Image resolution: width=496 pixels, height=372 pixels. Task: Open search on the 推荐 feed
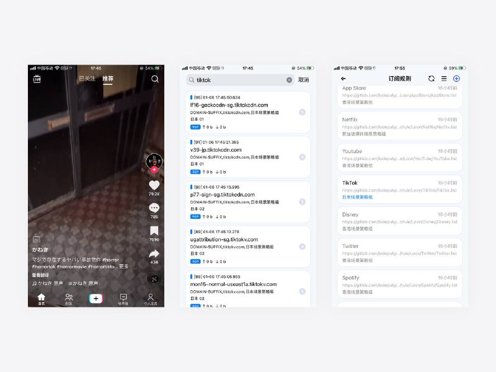[x=155, y=79]
